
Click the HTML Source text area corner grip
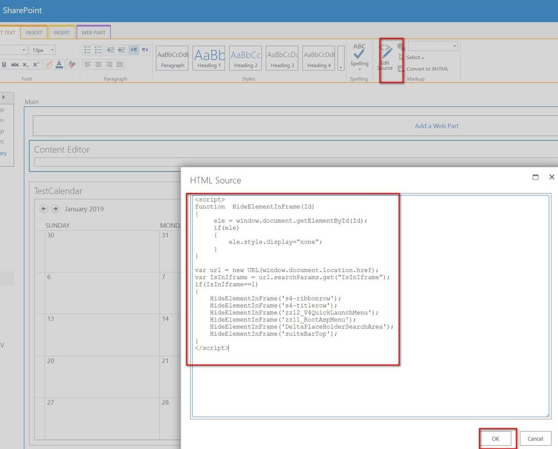click(547, 414)
